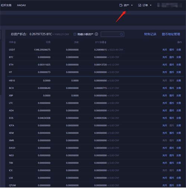Screen dimensions: 186x188
Task: Open the blurred account menu at top right
Action: coord(169,5)
